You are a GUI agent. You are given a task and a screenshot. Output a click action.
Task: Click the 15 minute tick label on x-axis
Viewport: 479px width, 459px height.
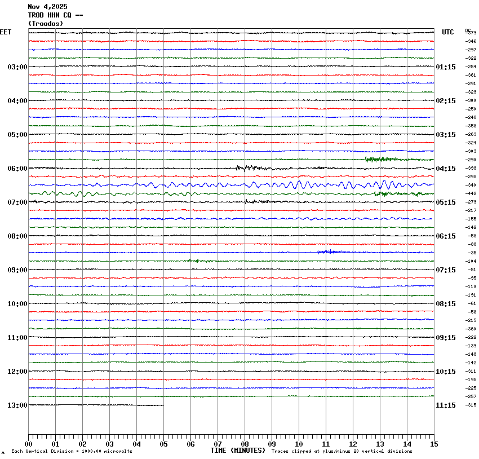434,444
